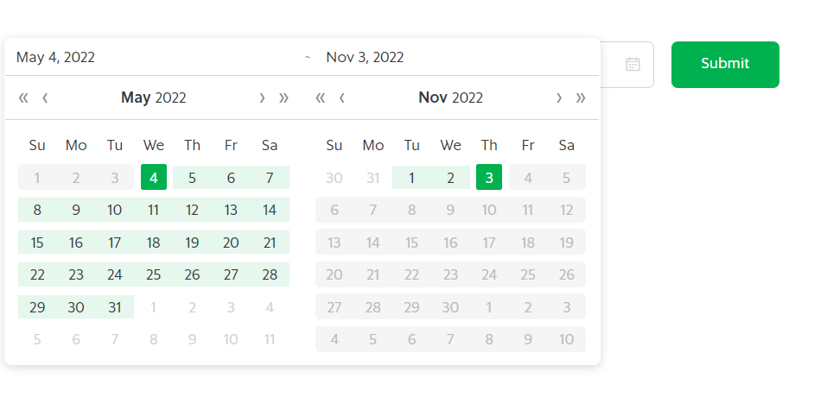Click previous month arrow in Nov panel

342,98
